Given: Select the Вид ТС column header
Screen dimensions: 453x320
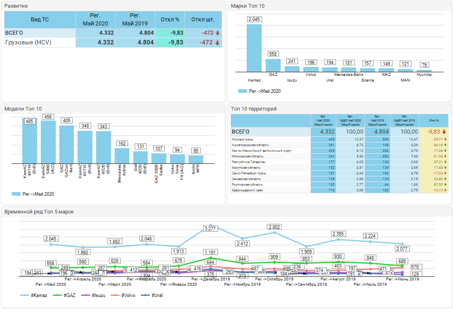Looking at the screenshot, I should (x=40, y=20).
